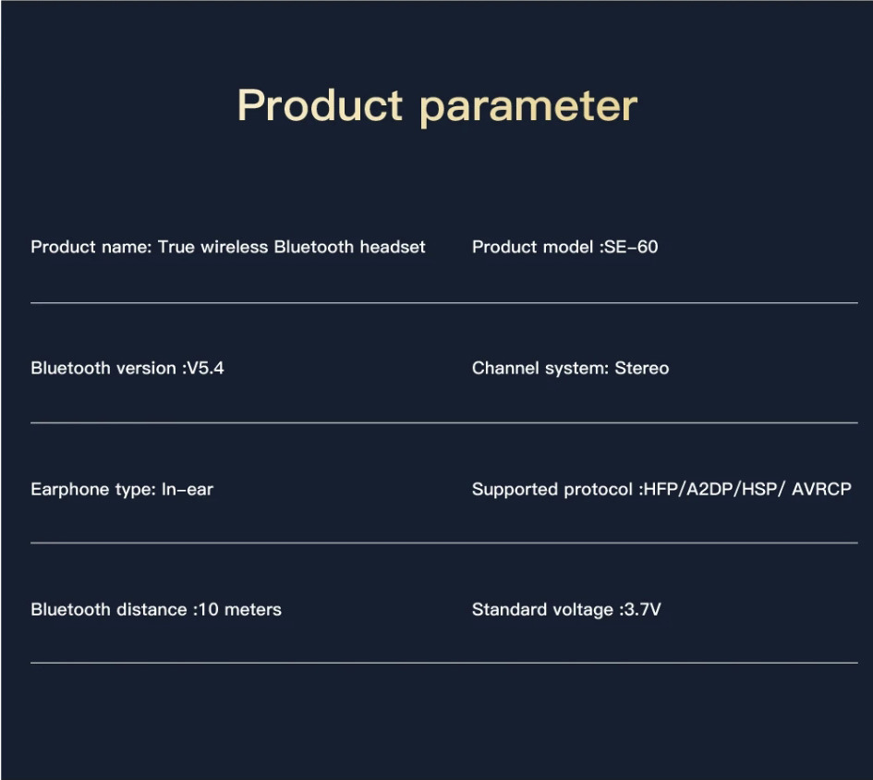Image resolution: width=873 pixels, height=780 pixels.
Task: Select the "True wireless Bluetooth headset" value
Action: 292,247
